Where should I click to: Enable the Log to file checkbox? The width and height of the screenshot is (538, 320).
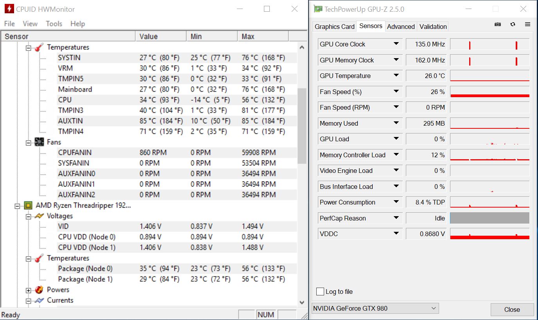click(320, 292)
